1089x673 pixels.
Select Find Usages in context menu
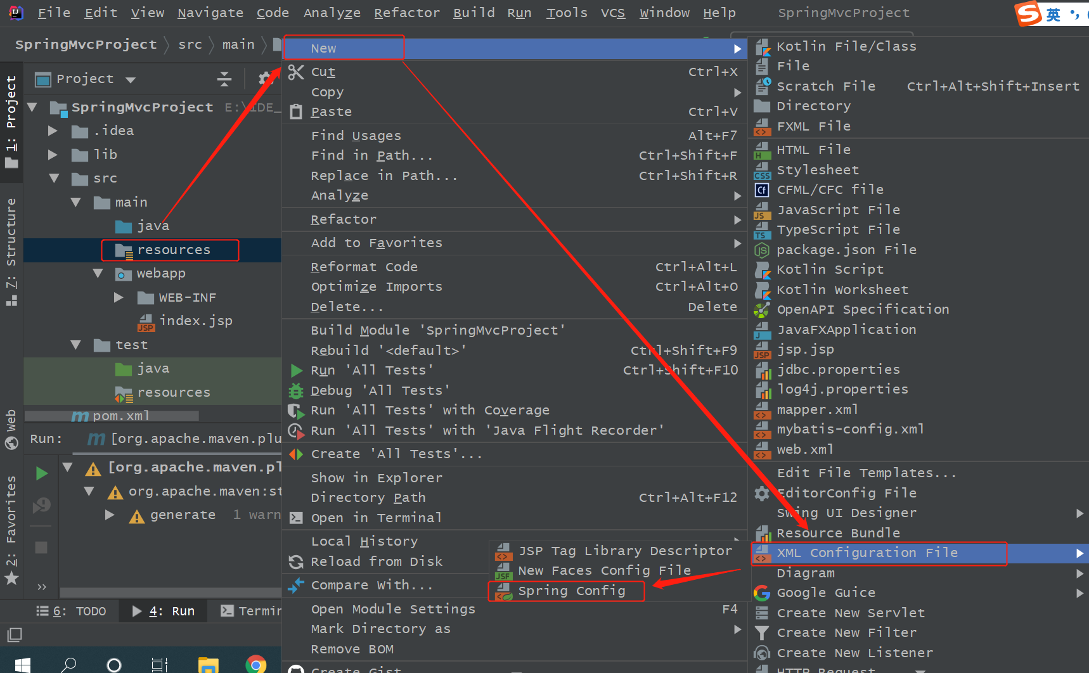(x=515, y=136)
